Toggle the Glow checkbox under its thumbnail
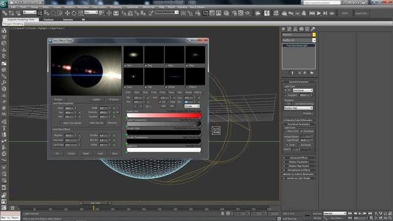 click(125, 66)
